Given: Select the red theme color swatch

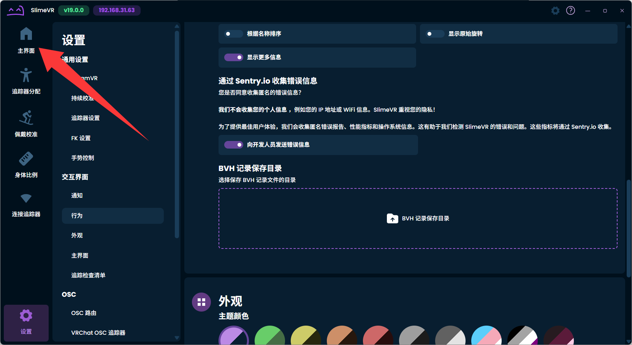Looking at the screenshot, I should pyautogui.click(x=378, y=335).
